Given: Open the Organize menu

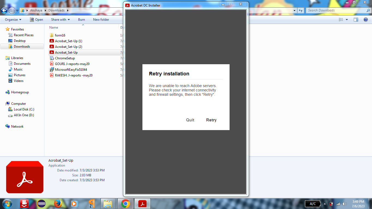Looking at the screenshot, I should [x=13, y=20].
